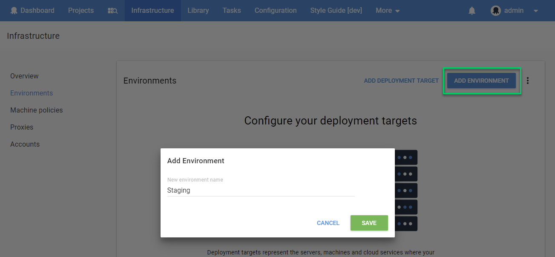Go to Accounts in the sidebar
The width and height of the screenshot is (555, 257).
click(x=25, y=144)
